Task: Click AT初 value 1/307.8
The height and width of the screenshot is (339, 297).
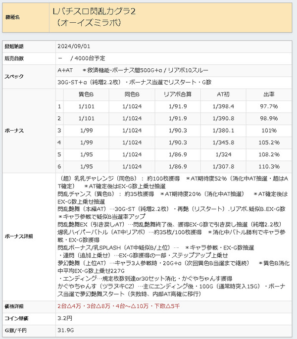Action: [x=223, y=166]
